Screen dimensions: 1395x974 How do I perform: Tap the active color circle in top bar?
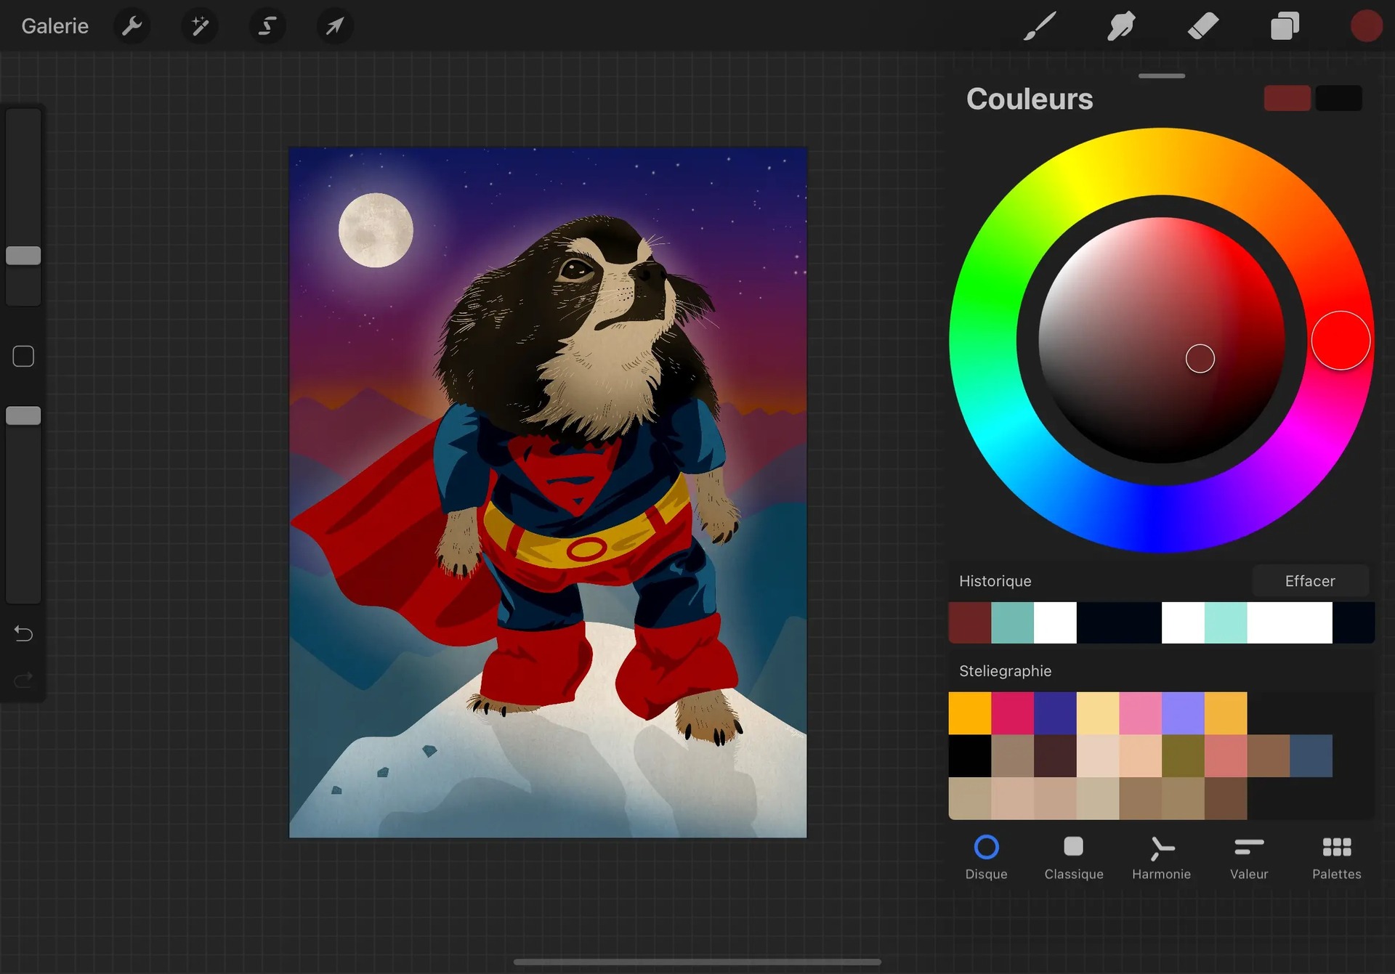click(x=1366, y=26)
